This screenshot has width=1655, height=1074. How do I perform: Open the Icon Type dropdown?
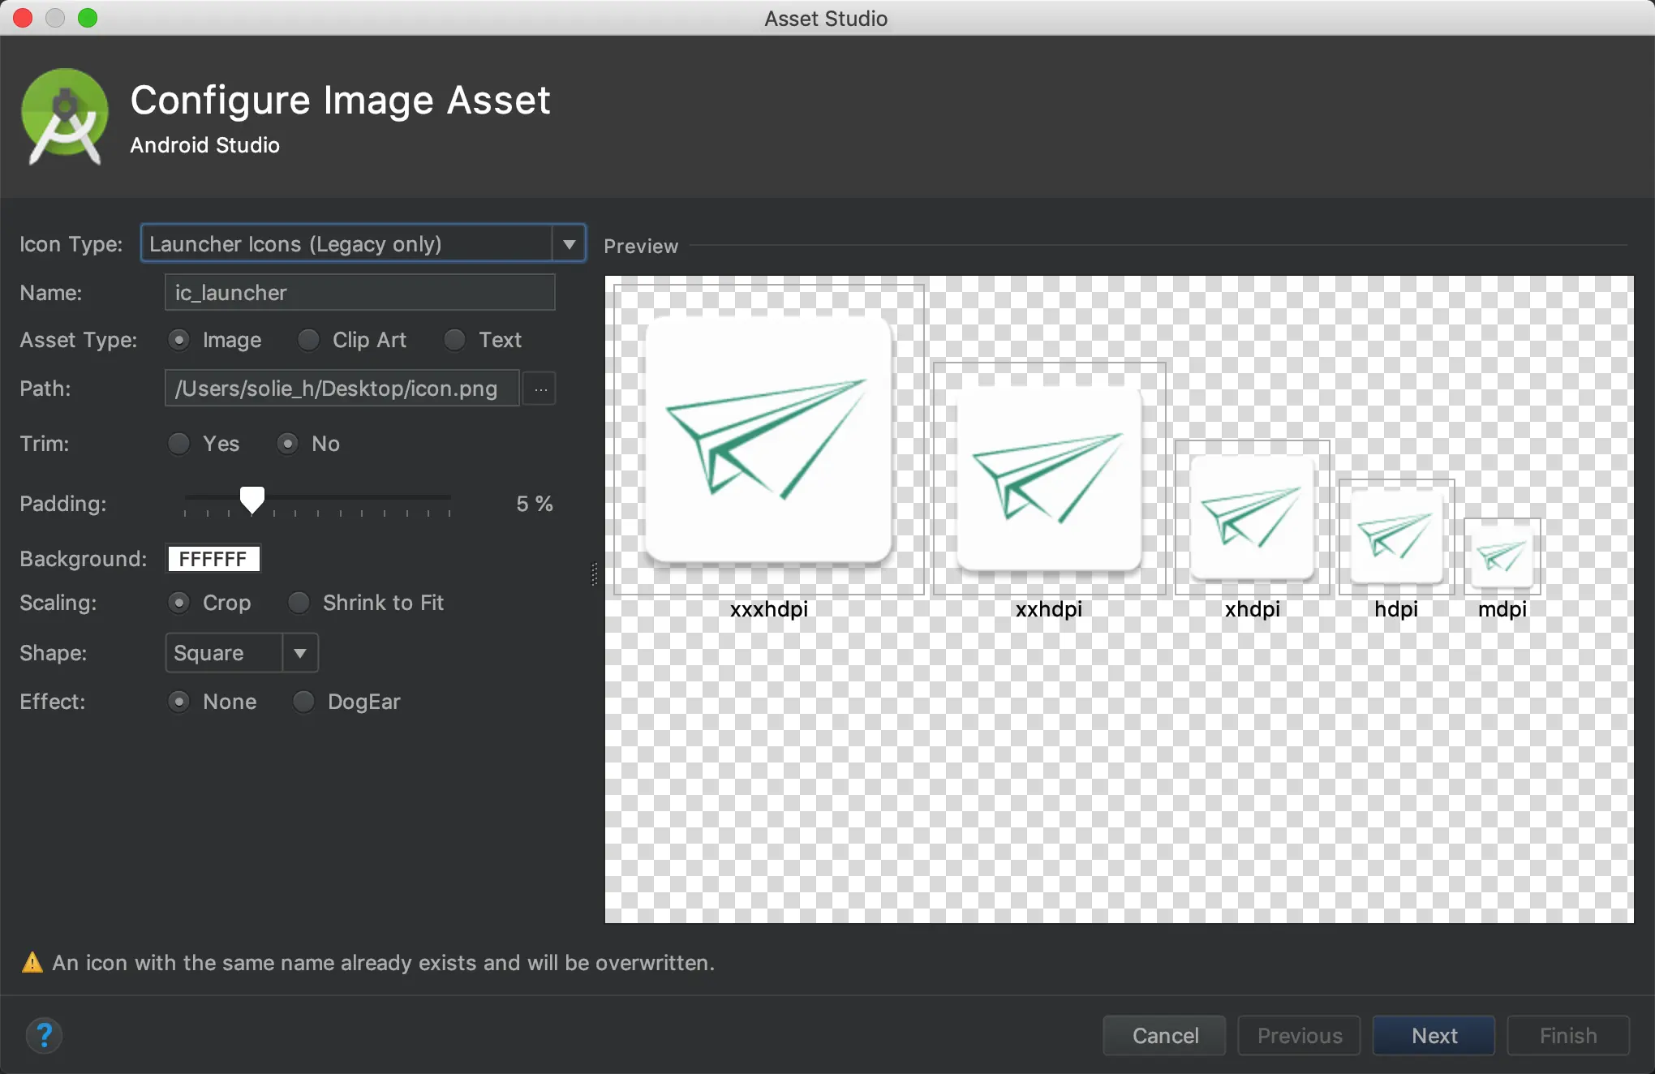(363, 243)
